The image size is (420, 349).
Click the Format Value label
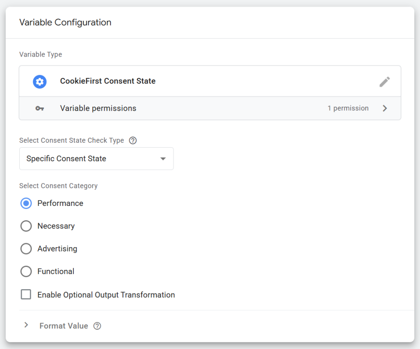click(64, 326)
